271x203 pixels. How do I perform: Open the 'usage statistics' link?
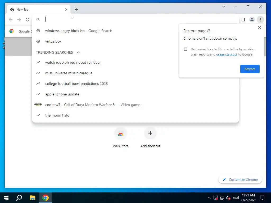[227, 54]
